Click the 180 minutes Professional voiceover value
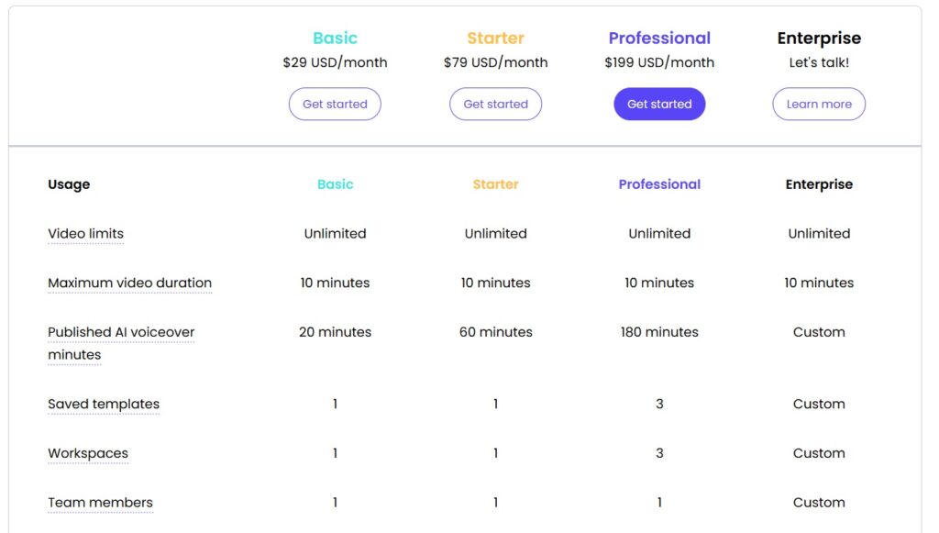Screen dimensions: 939x533 [659, 332]
